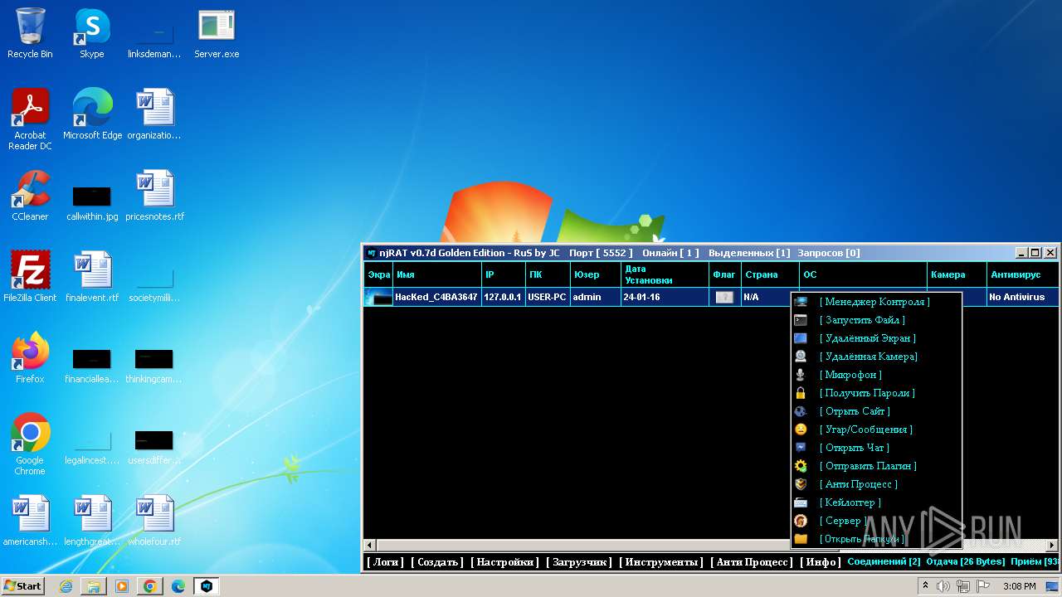
Task: Select the pricesnotes.rtf desktop file
Action: coord(154,196)
